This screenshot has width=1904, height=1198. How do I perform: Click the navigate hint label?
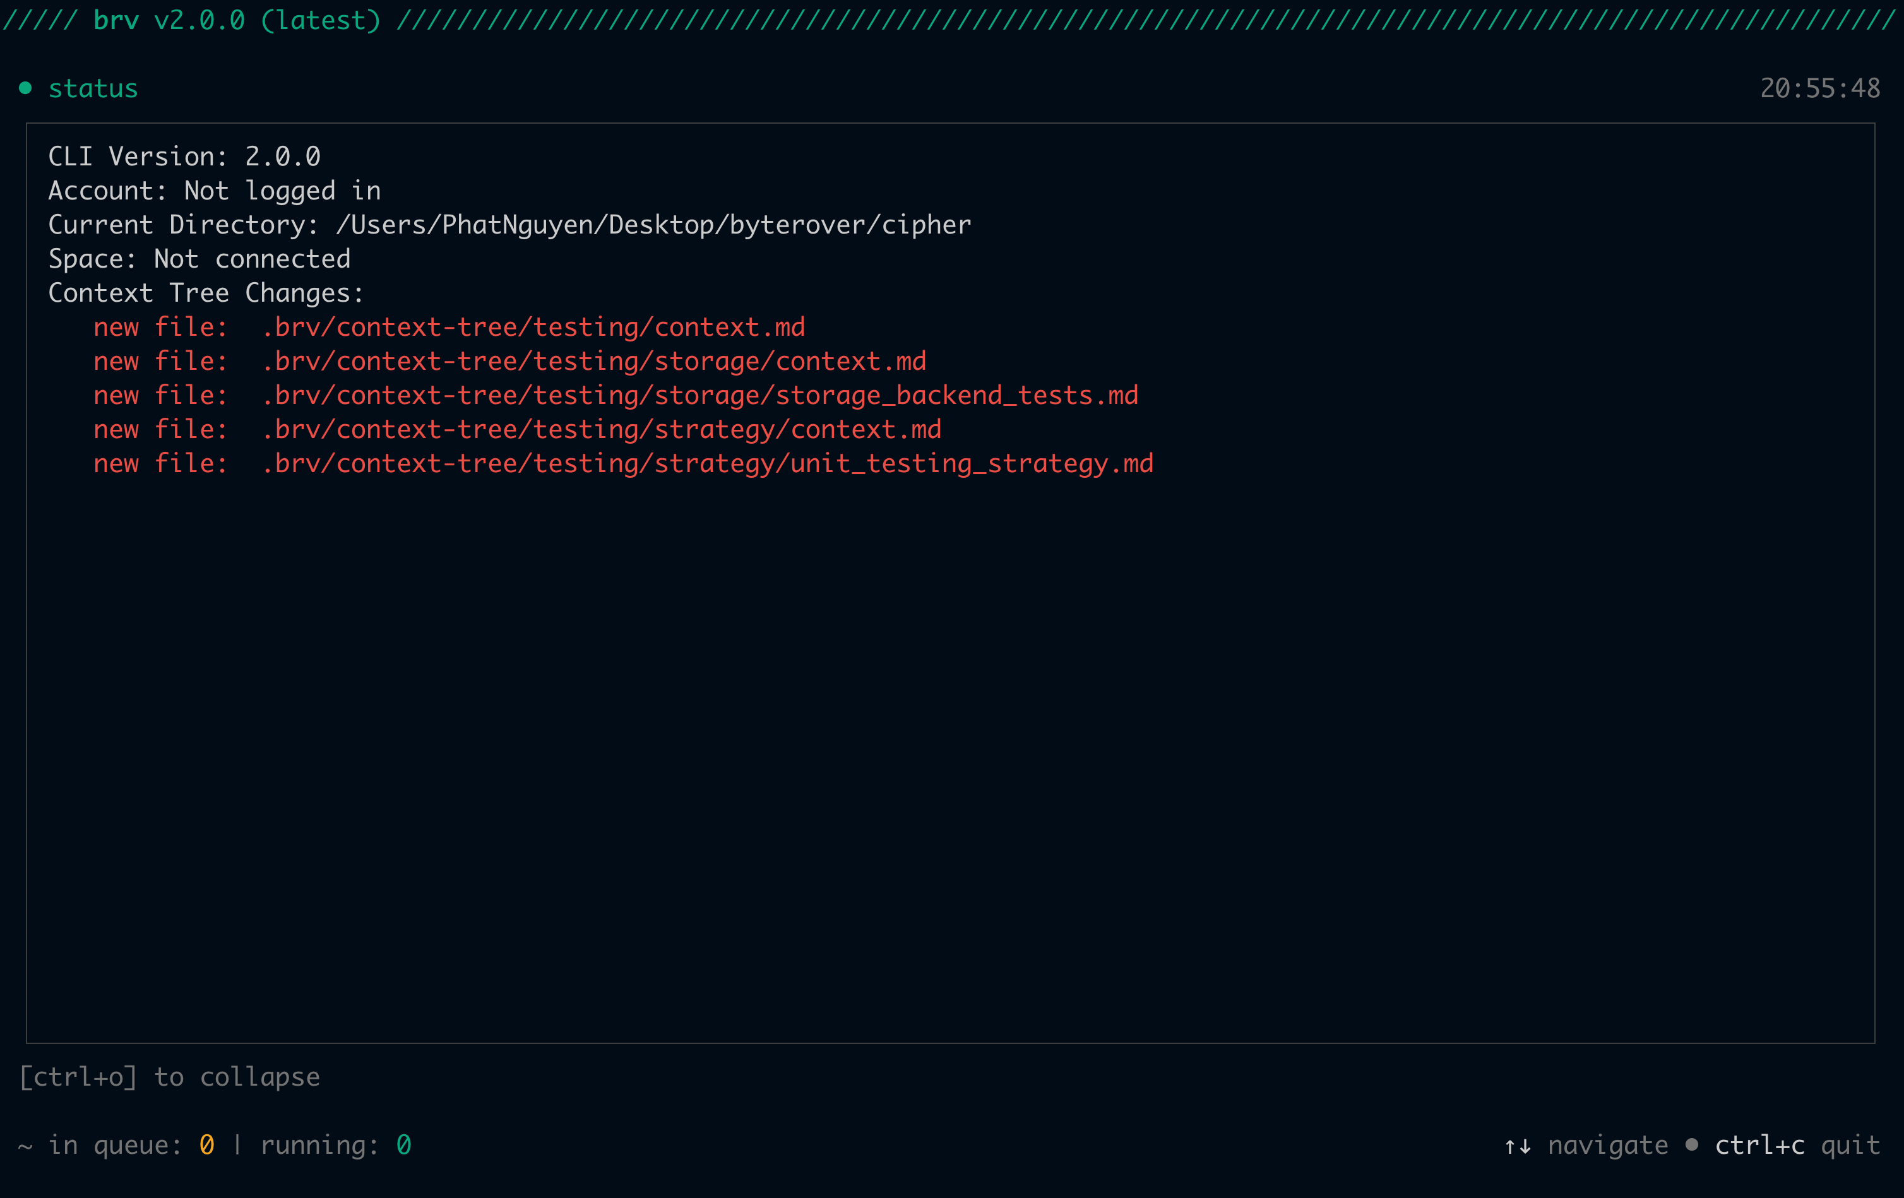click(x=1607, y=1145)
